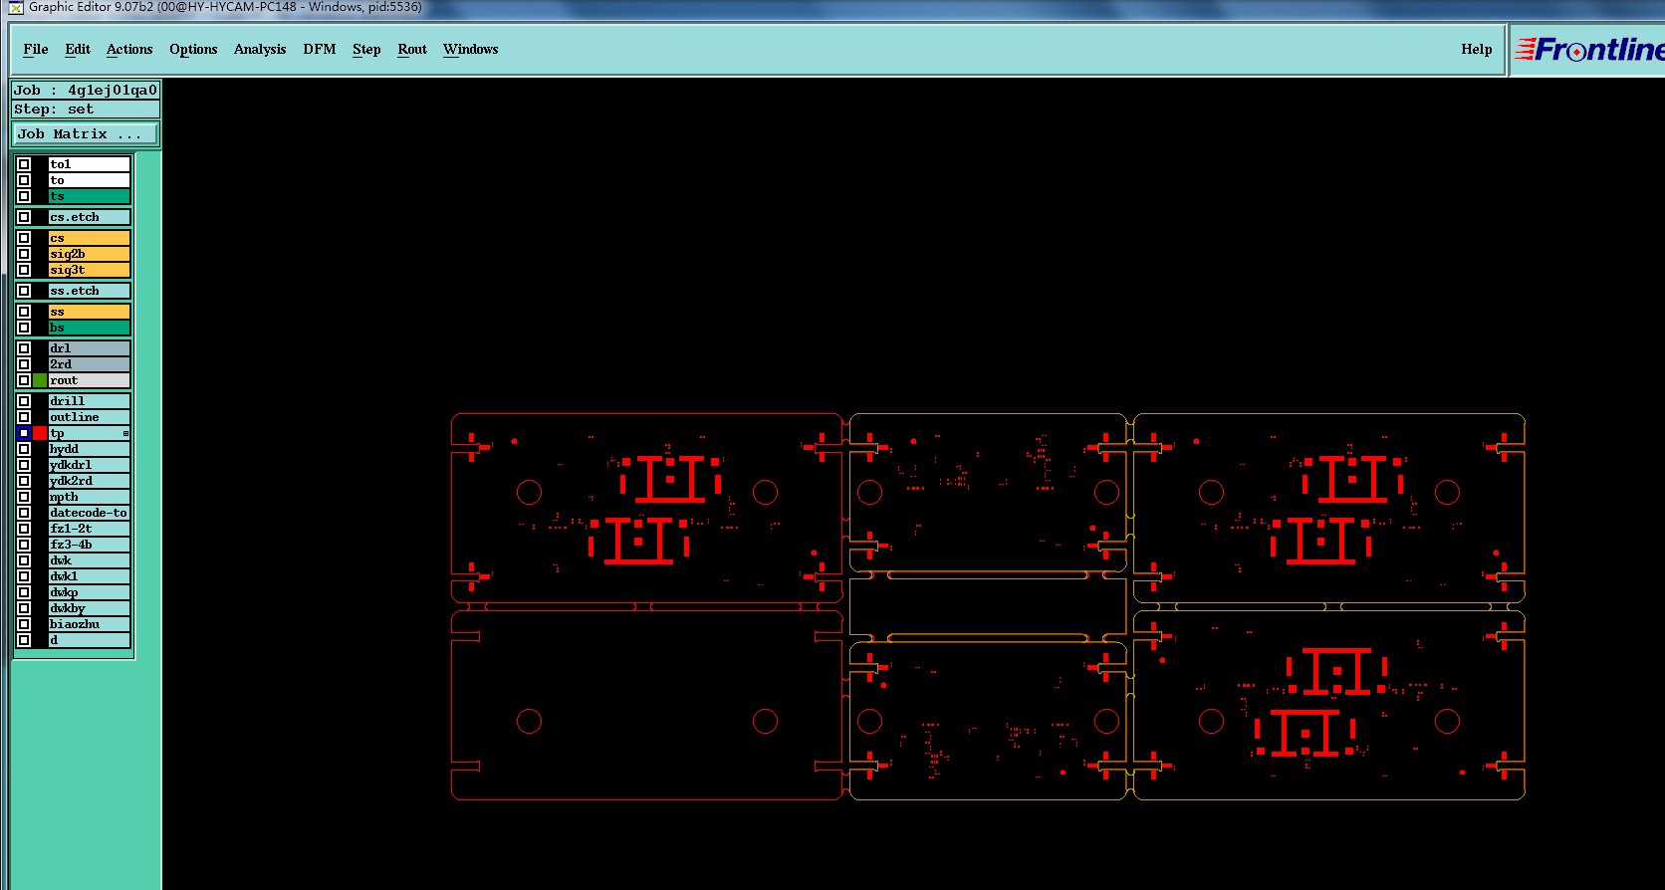Image resolution: width=1665 pixels, height=890 pixels.
Task: Show the drill layer via its checkbox
Action: click(24, 401)
